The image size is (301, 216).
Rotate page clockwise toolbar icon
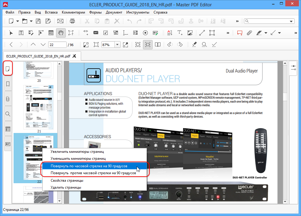(180, 45)
